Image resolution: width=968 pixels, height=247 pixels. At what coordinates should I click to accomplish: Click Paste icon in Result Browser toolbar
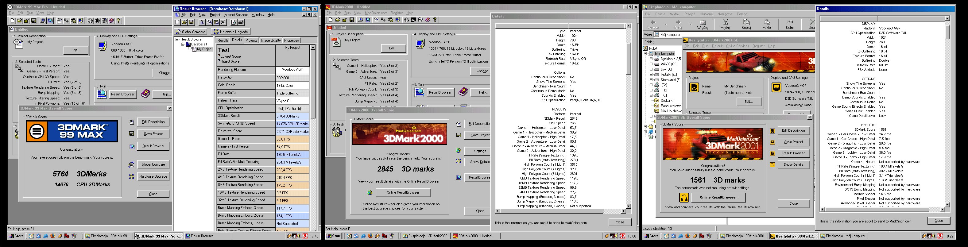216,22
